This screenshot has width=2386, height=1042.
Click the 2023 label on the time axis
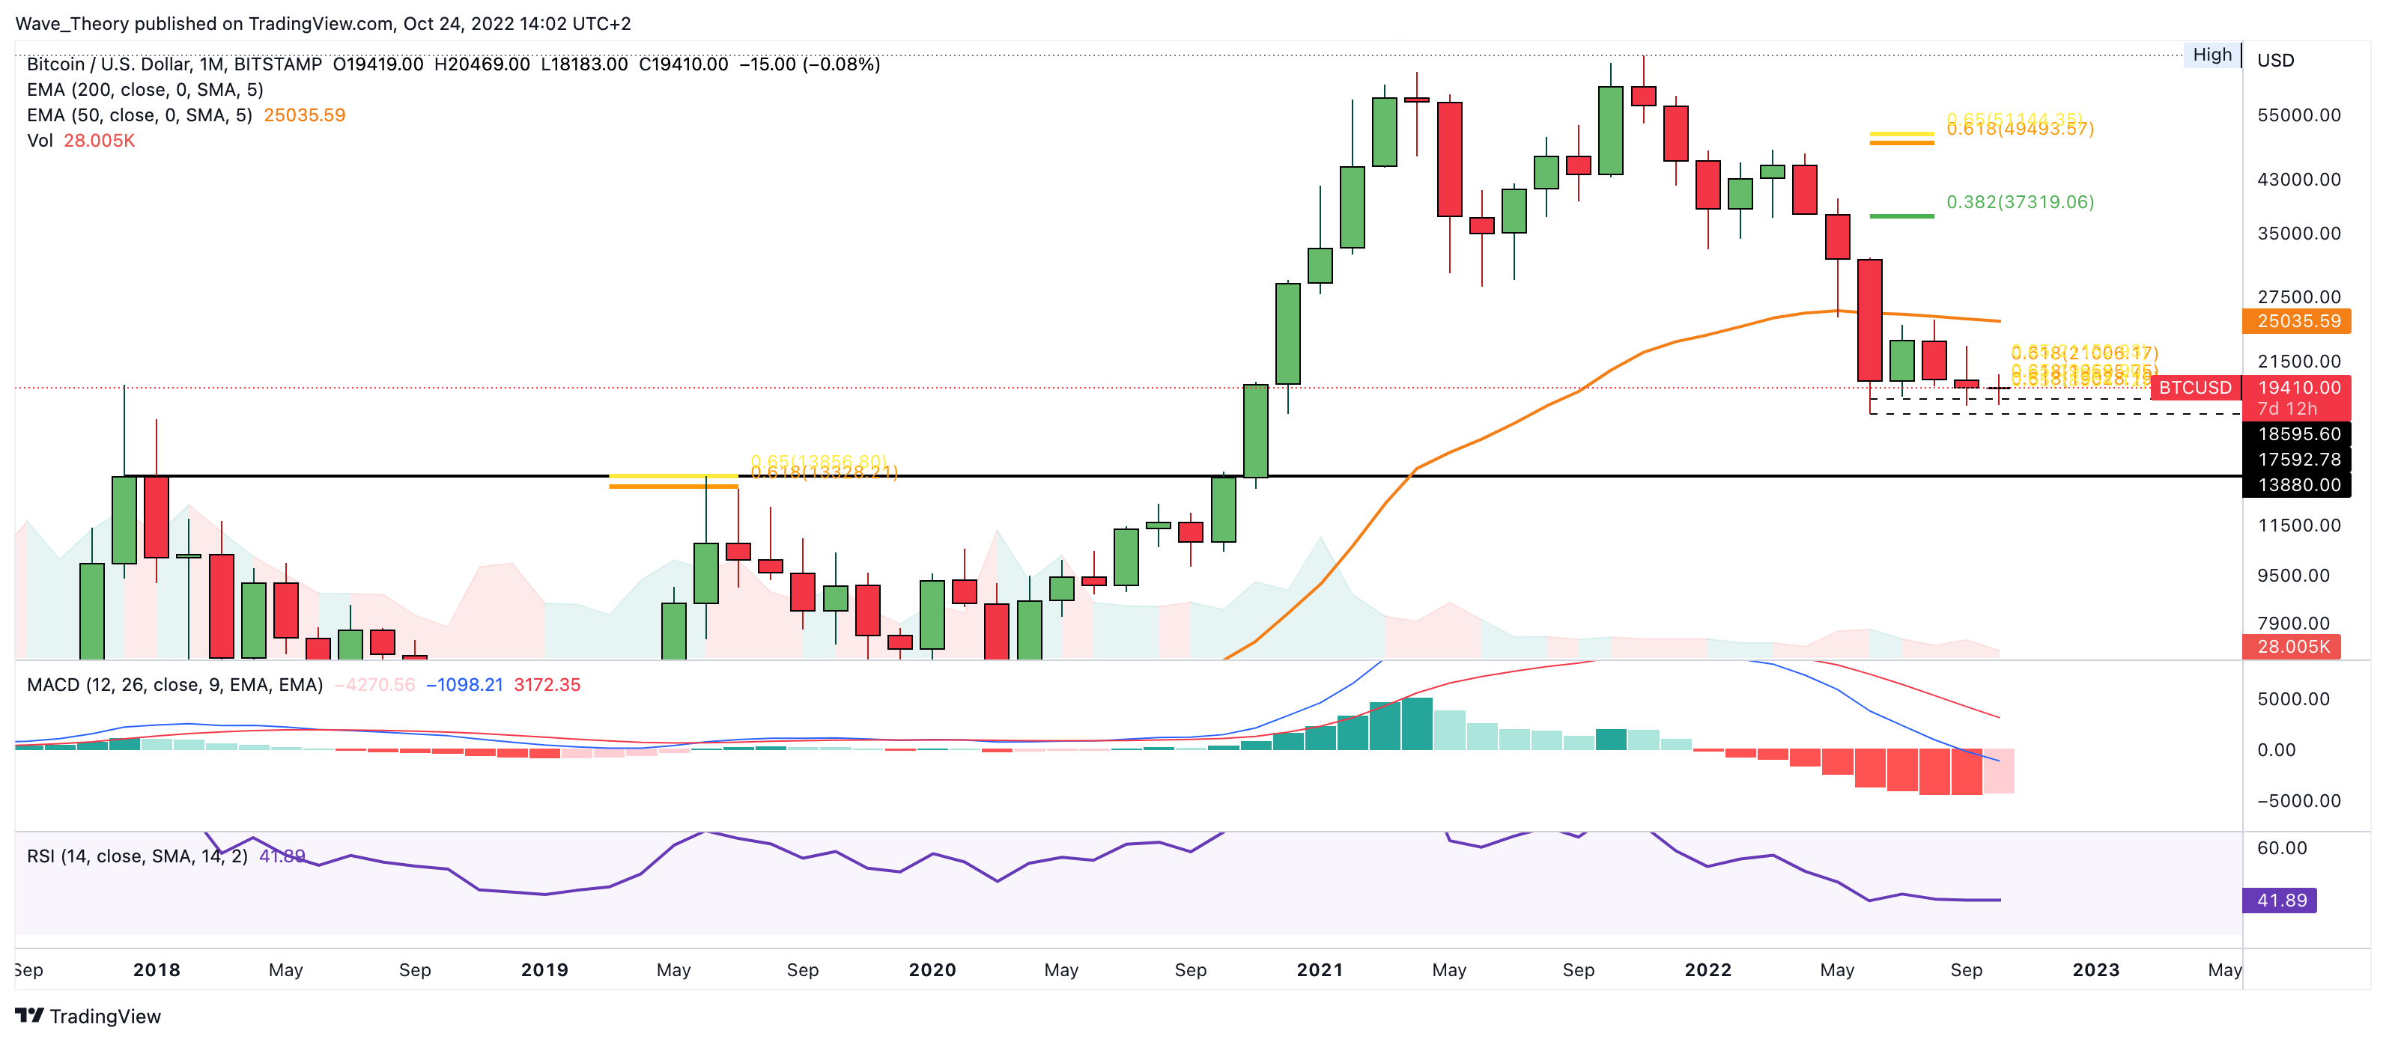pos(2095,969)
